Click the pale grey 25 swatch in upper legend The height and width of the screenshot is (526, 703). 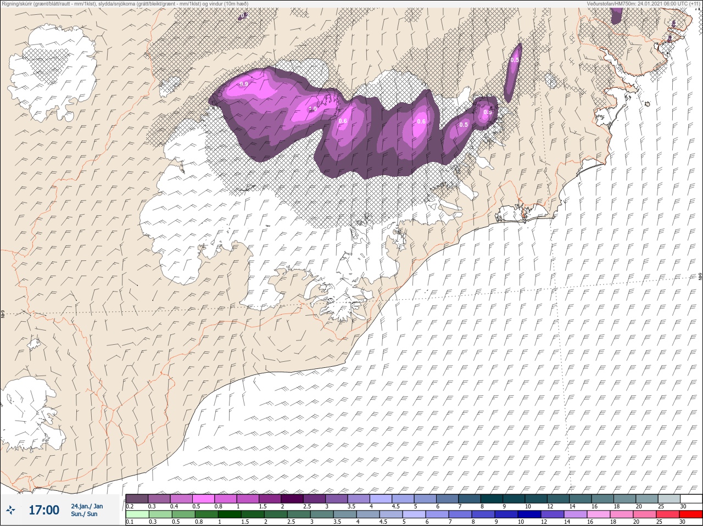669,499
